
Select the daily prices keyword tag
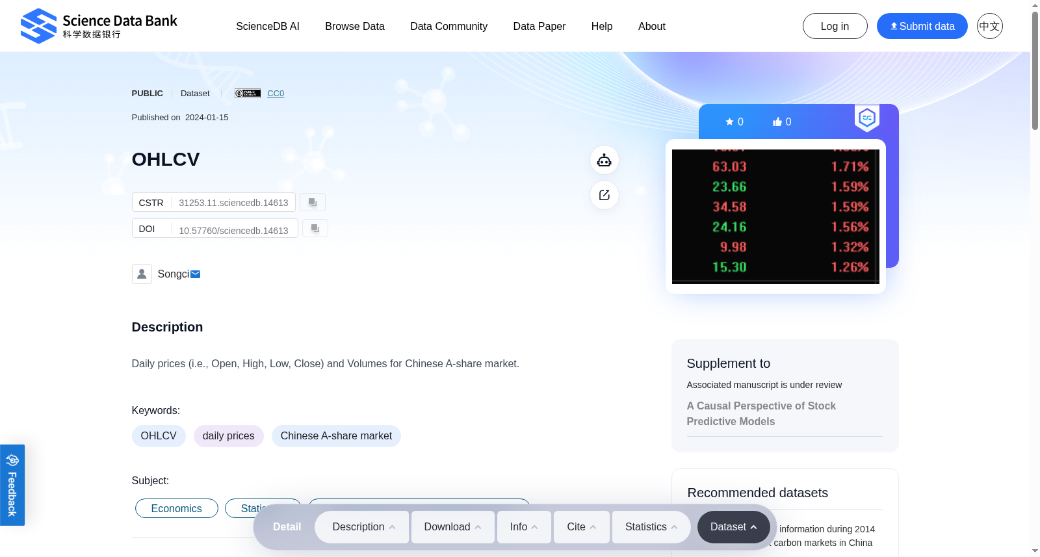coord(228,436)
